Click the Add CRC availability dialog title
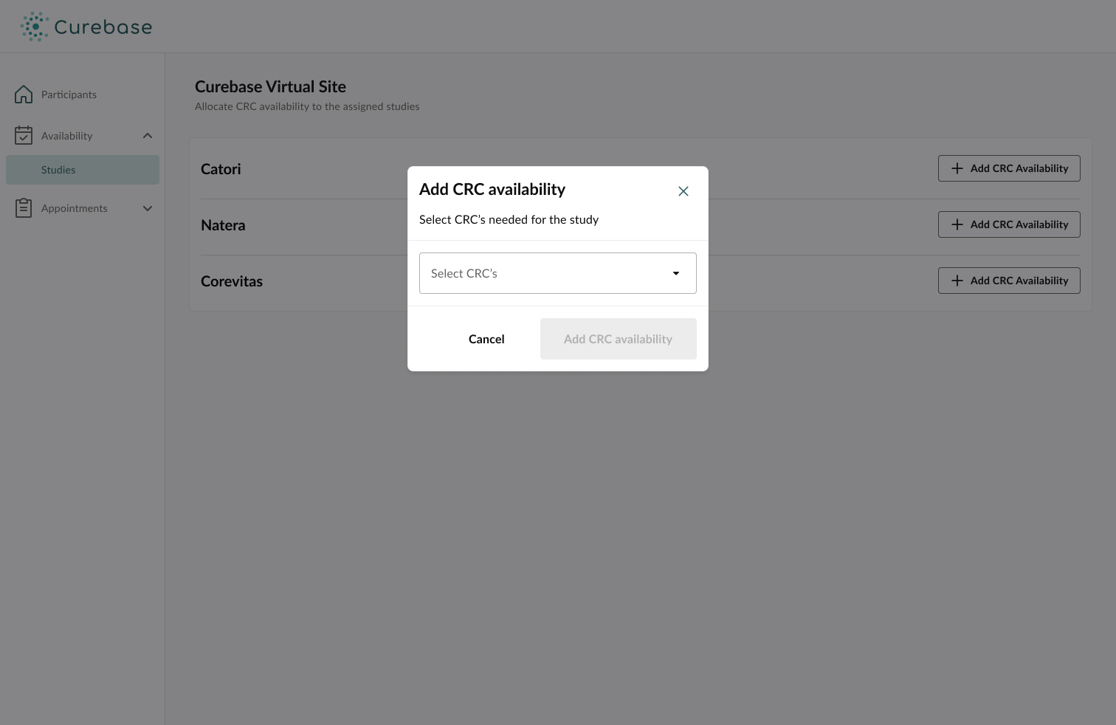 pos(492,189)
